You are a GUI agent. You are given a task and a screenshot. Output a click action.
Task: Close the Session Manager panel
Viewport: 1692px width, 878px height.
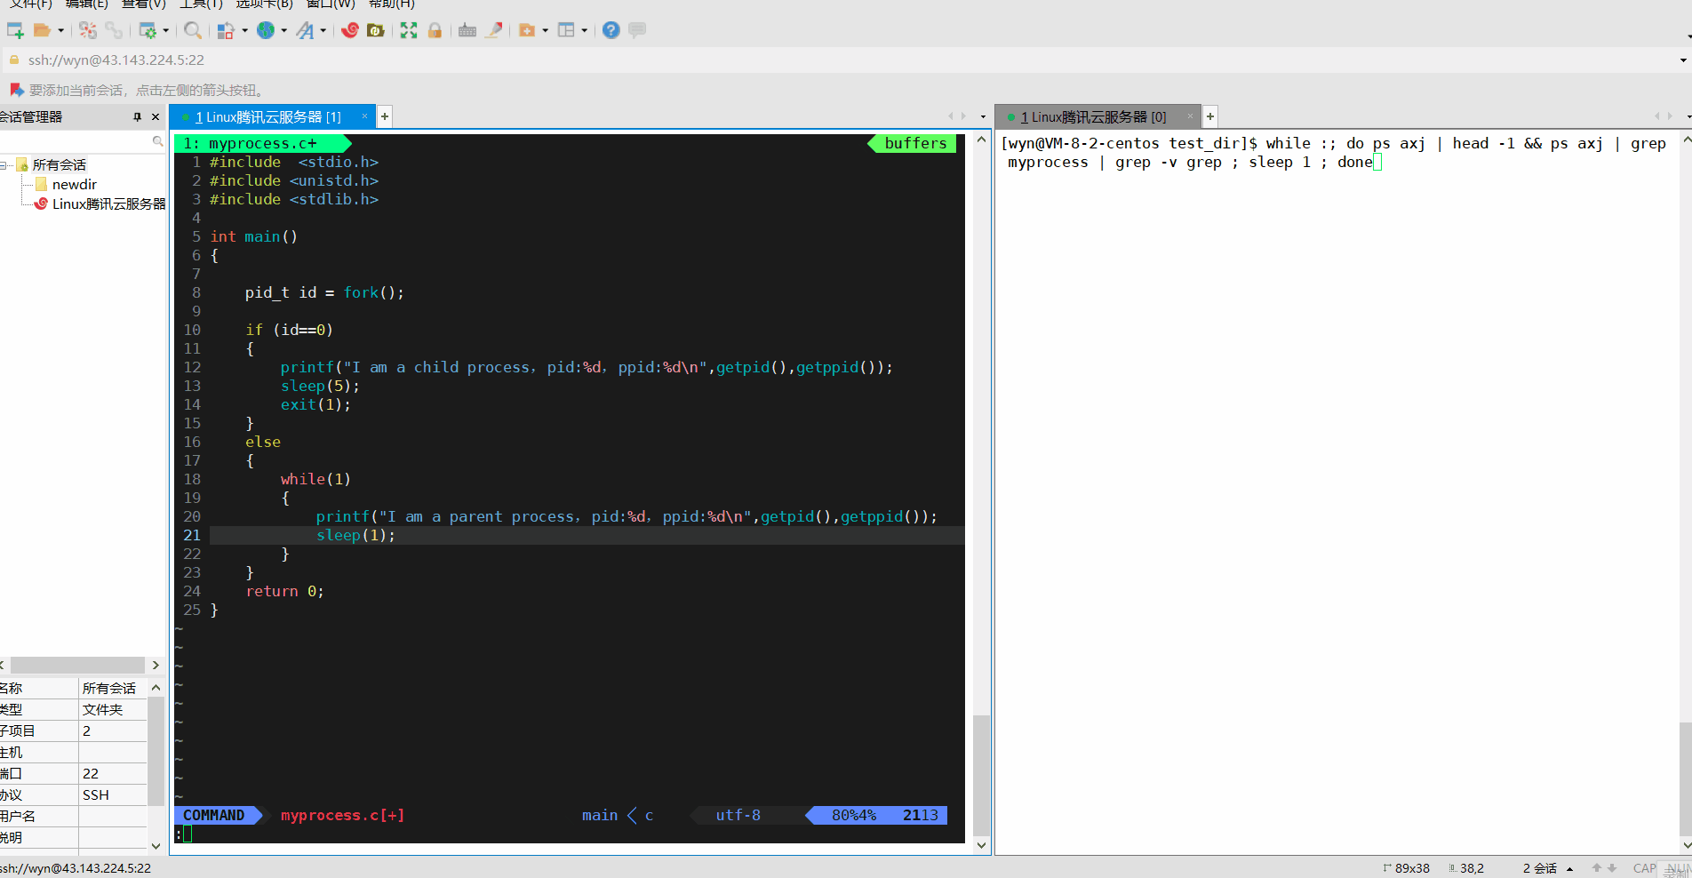(x=156, y=117)
